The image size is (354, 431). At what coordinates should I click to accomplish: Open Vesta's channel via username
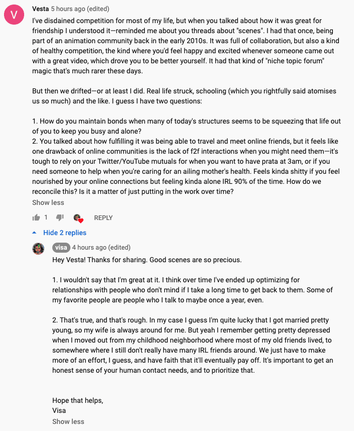coord(40,9)
